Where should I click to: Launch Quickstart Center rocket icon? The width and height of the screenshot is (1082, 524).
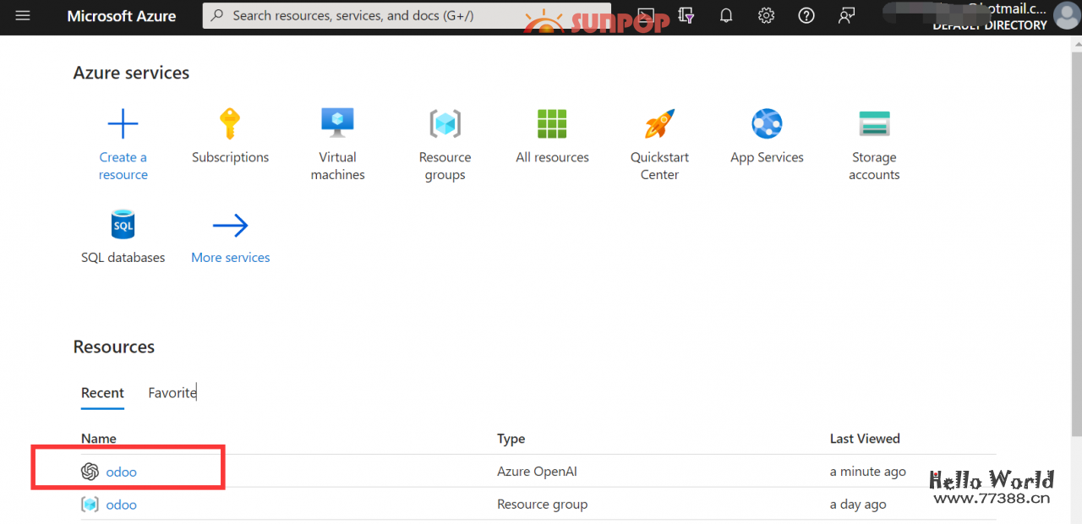pos(659,124)
